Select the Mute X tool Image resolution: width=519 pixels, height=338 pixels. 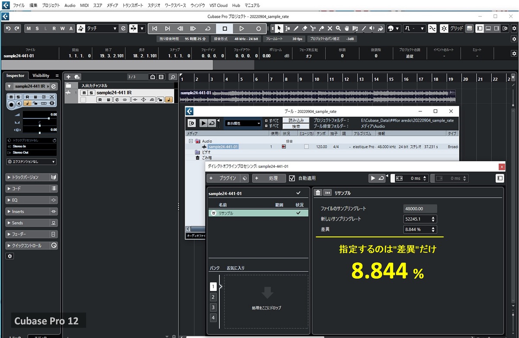click(330, 29)
